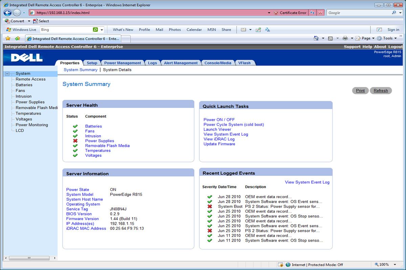Screen dimensions: 406x270
Task: Click the Launch Viewer link
Action: [x=217, y=129]
